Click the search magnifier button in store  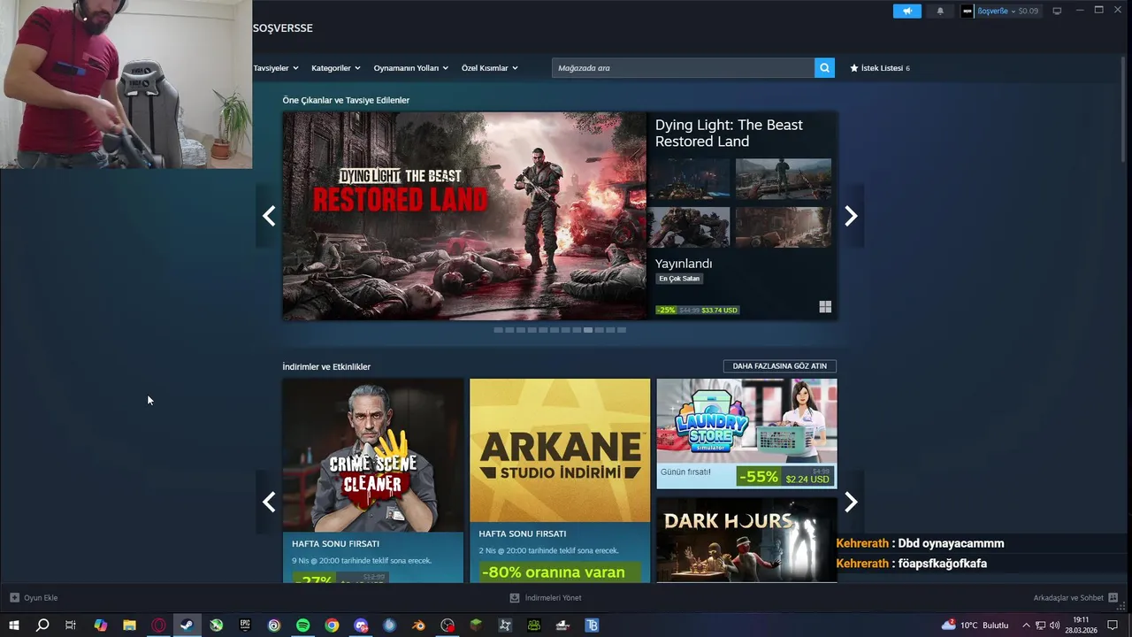tap(824, 68)
